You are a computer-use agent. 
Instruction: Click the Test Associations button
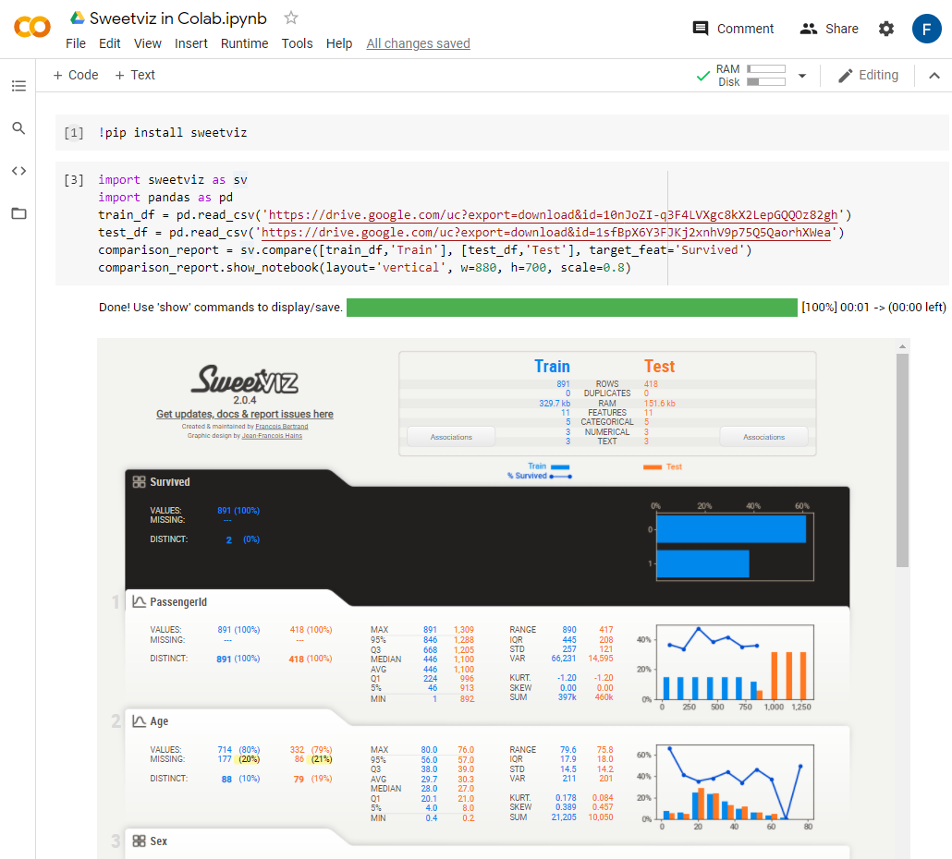(x=763, y=437)
